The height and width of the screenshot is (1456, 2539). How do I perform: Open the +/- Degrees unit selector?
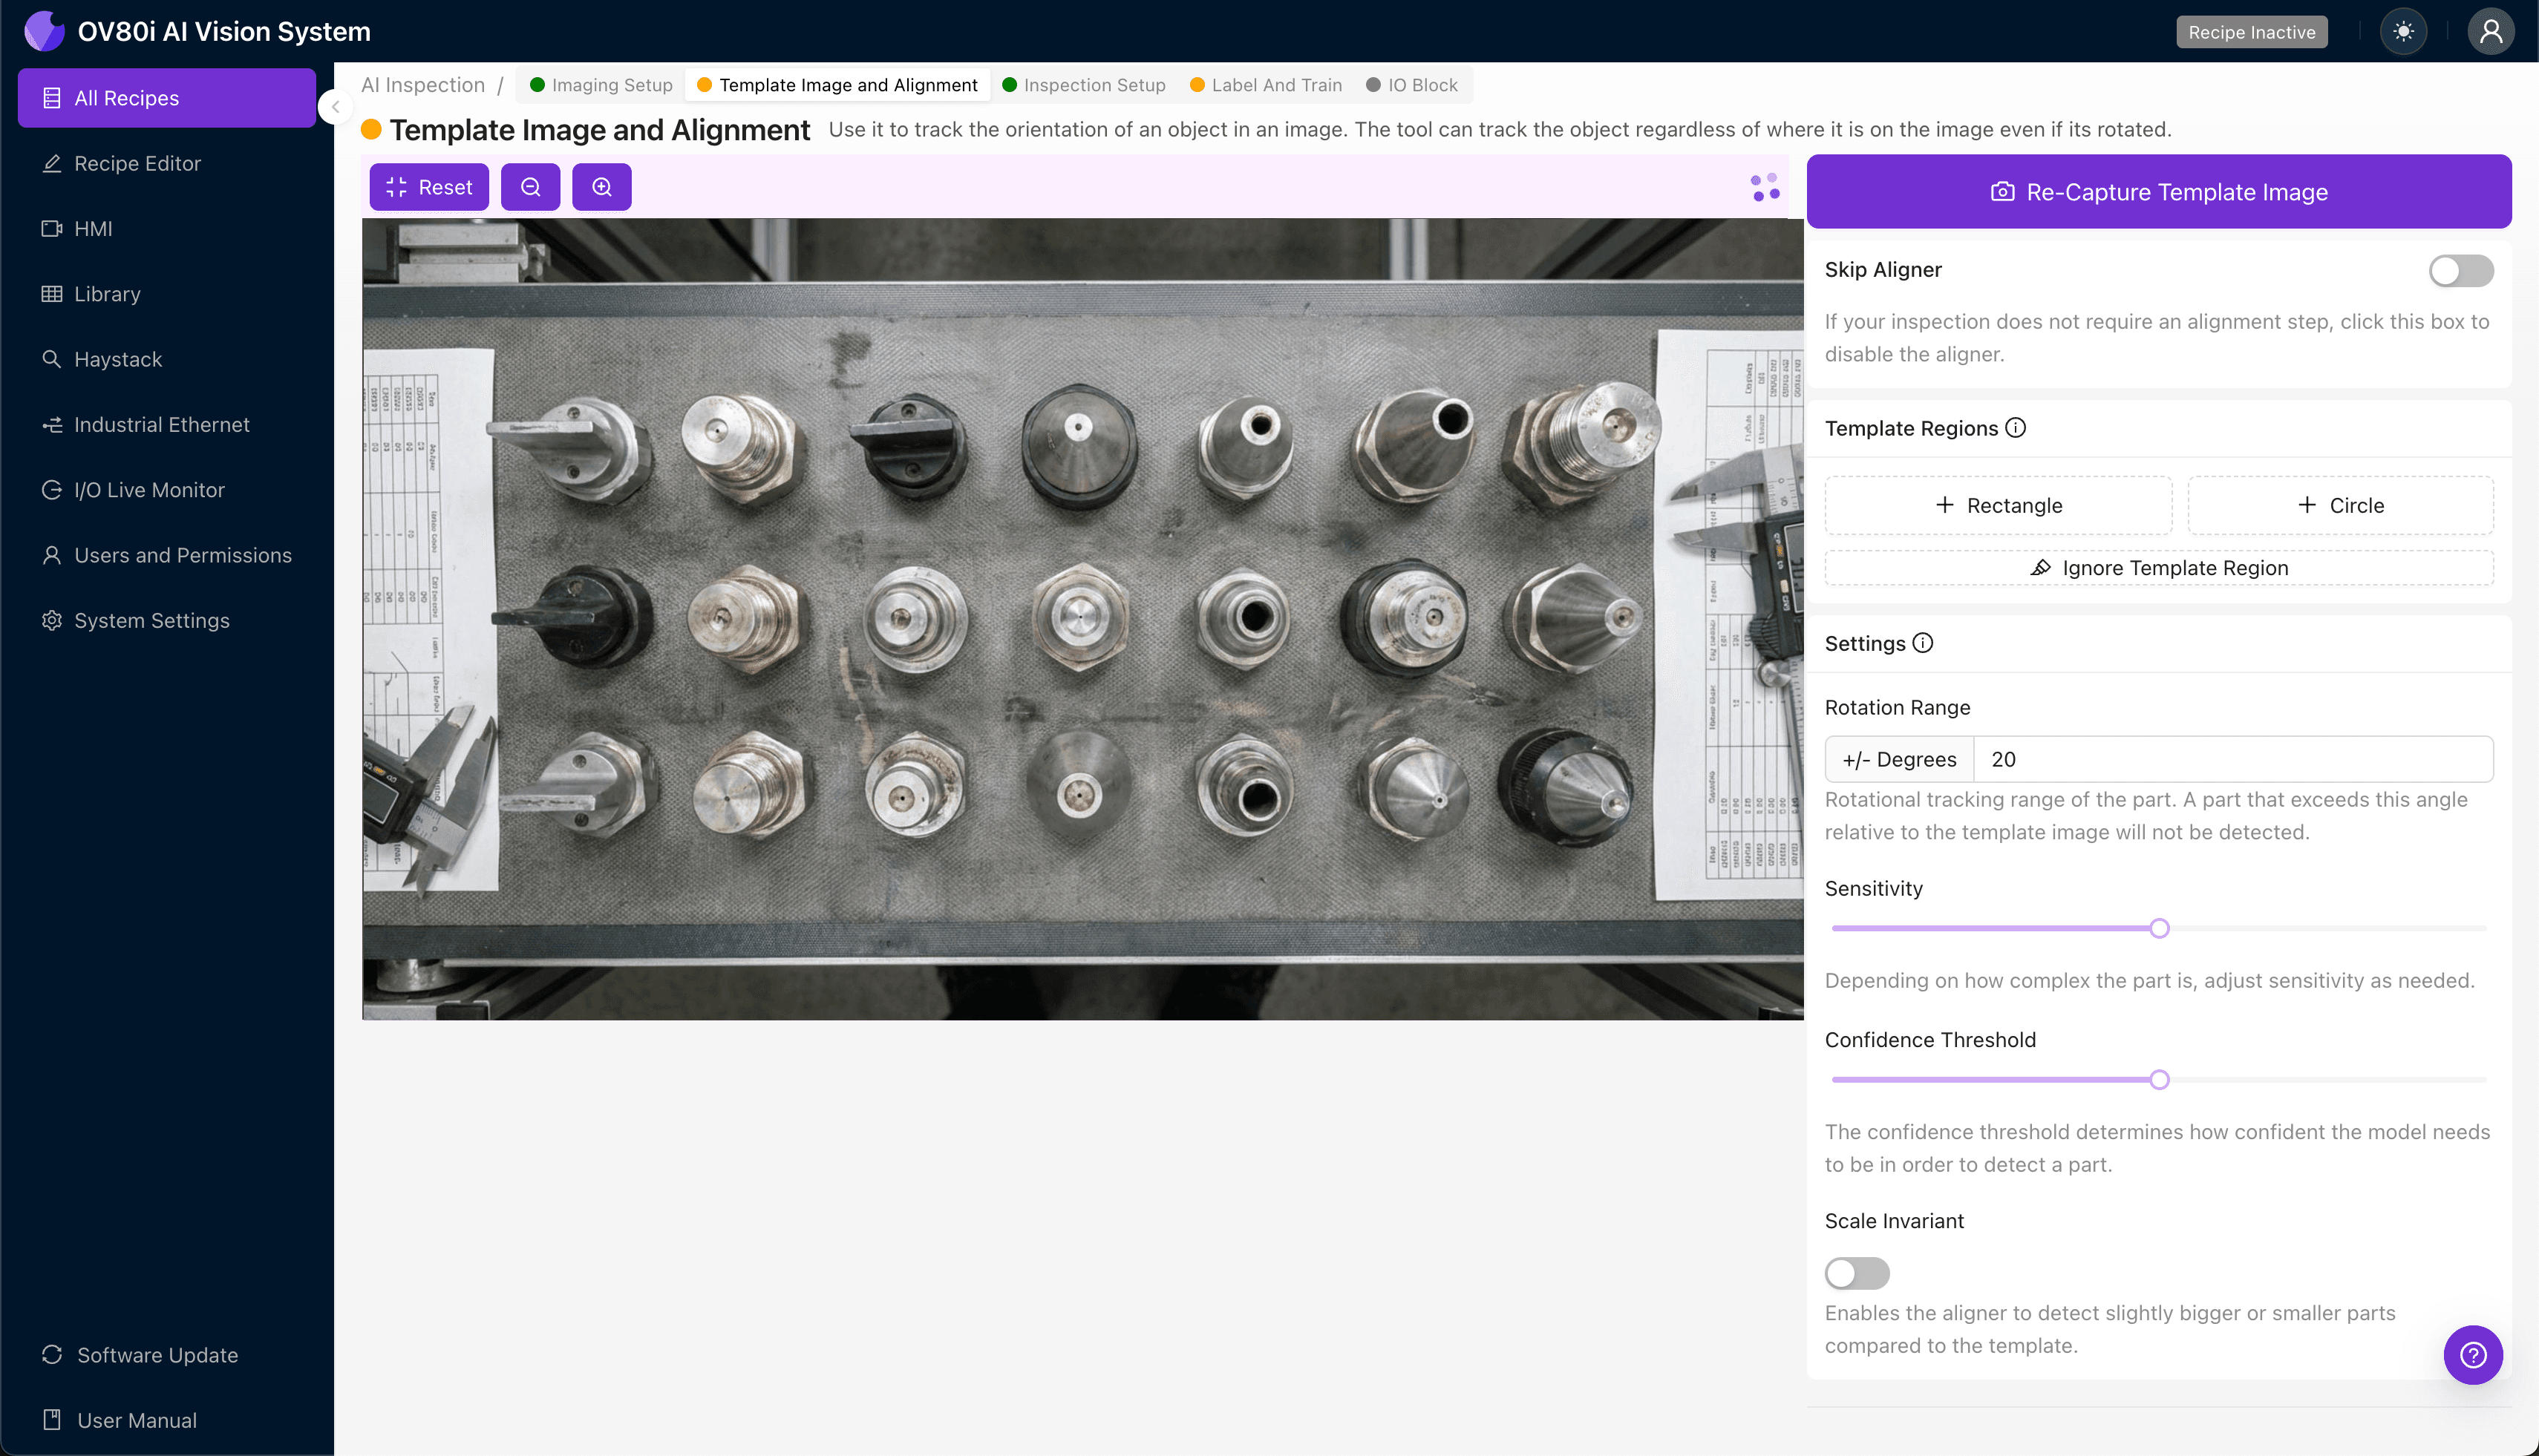click(1898, 759)
